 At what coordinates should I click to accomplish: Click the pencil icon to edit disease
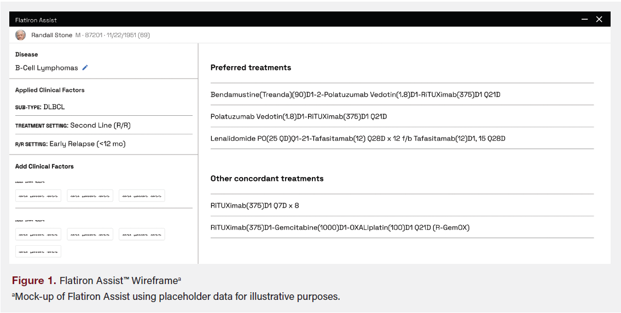pyautogui.click(x=85, y=68)
